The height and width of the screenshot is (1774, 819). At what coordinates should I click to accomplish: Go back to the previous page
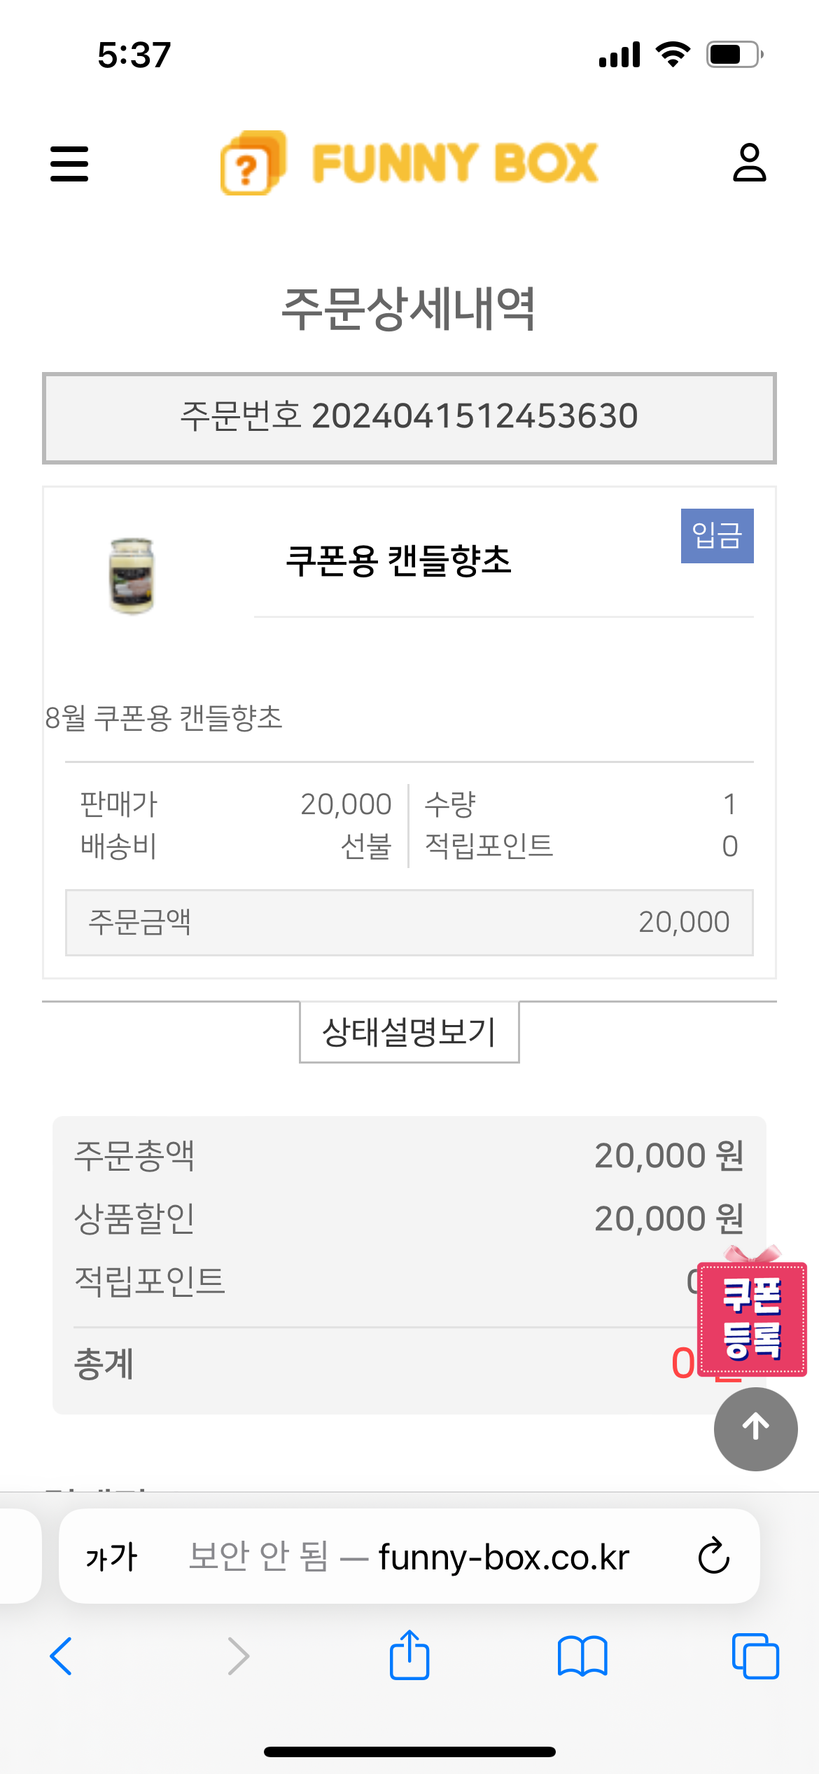(62, 1656)
